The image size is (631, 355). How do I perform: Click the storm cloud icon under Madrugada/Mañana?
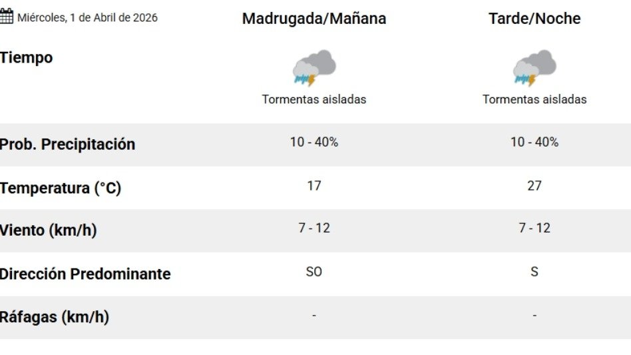(x=314, y=67)
